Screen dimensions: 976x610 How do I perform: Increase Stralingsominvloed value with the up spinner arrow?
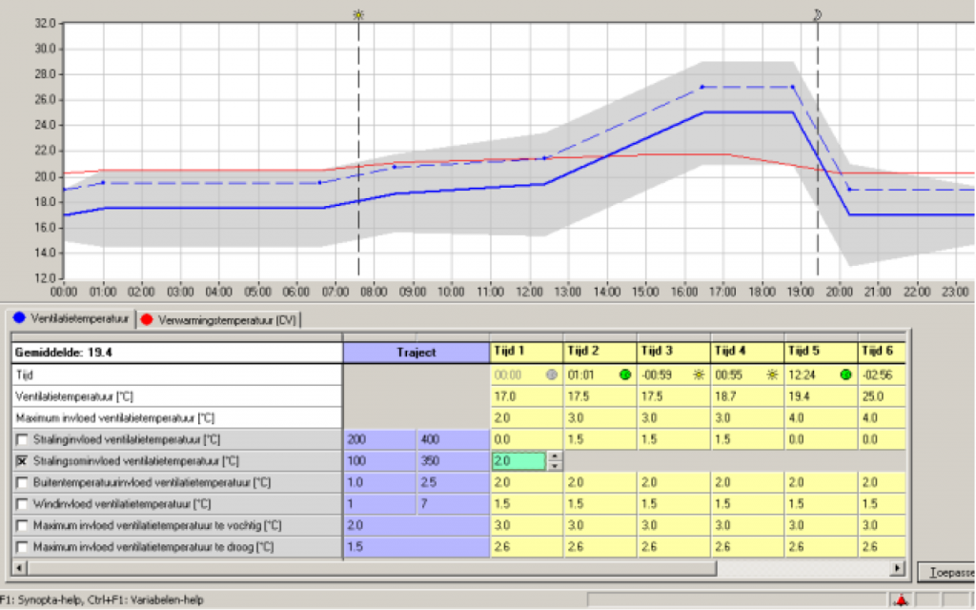554,457
